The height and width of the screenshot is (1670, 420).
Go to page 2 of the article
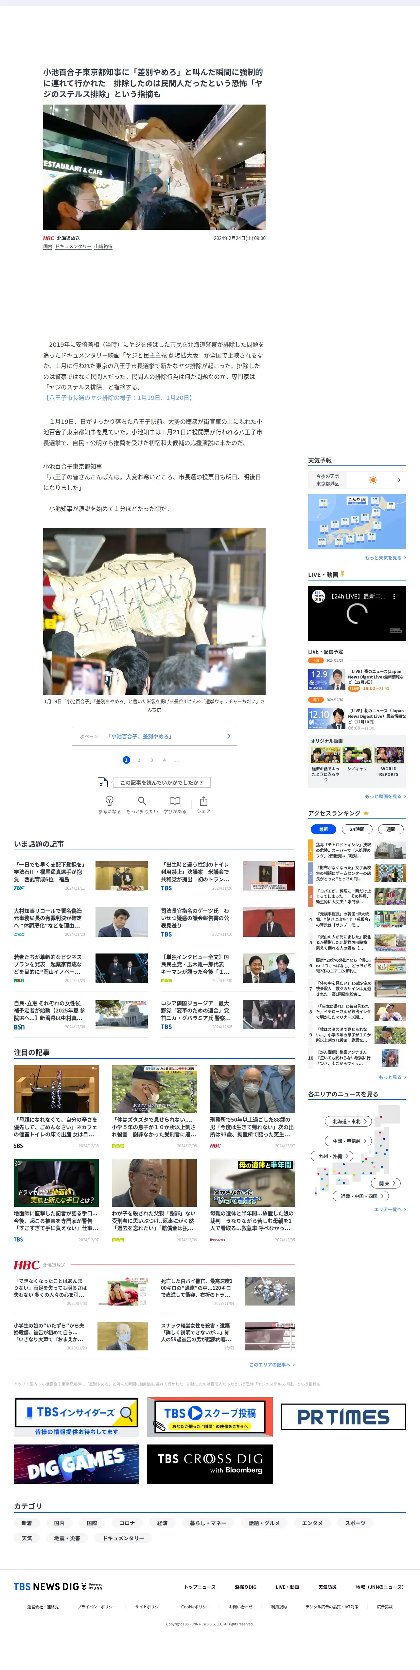point(138,760)
